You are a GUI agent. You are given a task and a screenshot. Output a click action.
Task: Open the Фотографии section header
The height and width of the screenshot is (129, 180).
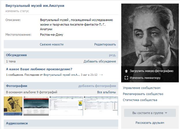pyautogui.click(x=16, y=86)
